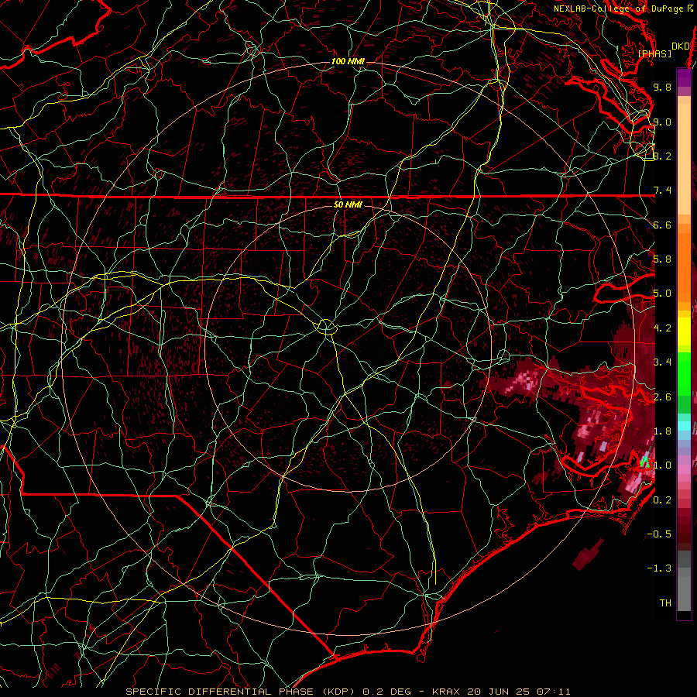Click the 50 NMI range ring label
The height and width of the screenshot is (697, 697).
coord(348,204)
